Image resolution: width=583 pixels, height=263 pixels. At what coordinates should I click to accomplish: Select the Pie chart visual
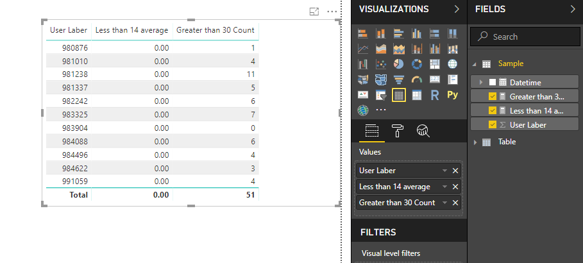point(398,64)
